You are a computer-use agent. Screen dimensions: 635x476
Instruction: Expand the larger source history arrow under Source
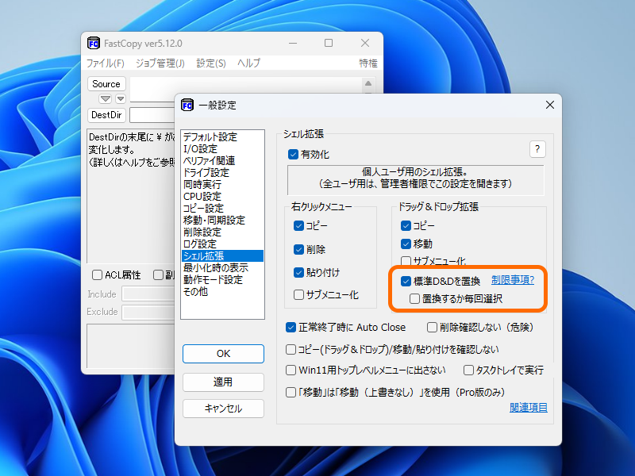click(x=106, y=98)
